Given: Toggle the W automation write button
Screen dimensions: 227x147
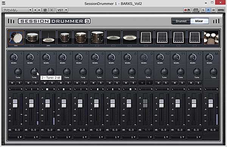Looking at the screenshot, I should click(213, 10).
